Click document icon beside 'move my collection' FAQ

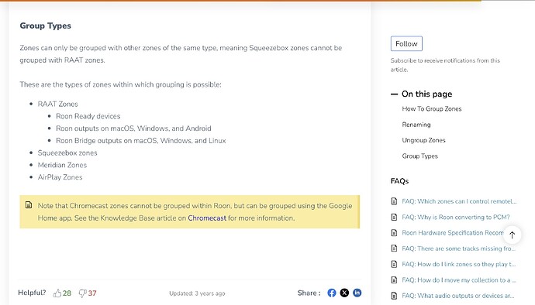(x=394, y=279)
